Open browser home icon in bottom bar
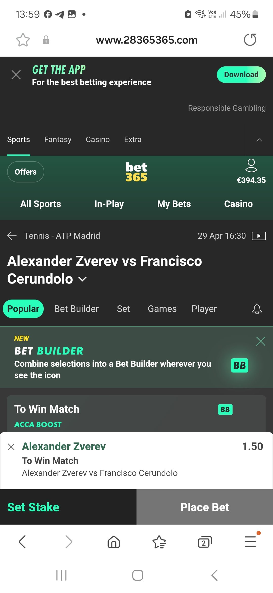 pos(114,542)
